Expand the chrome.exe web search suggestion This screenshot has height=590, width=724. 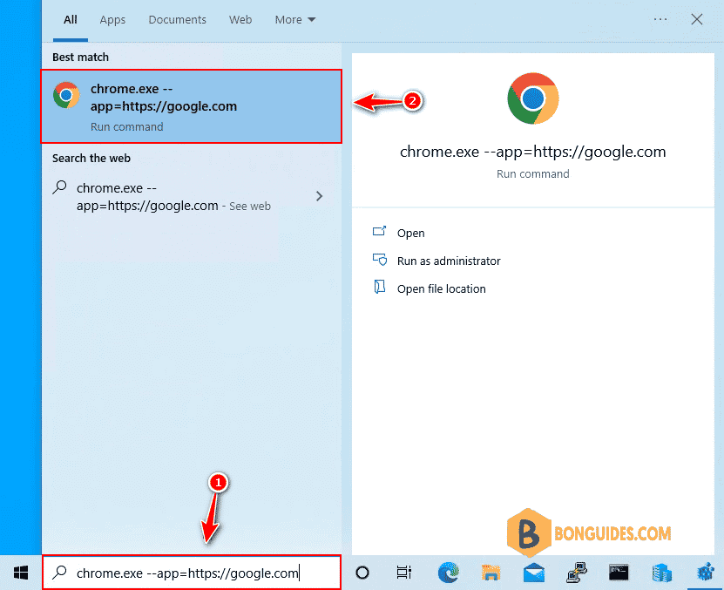319,197
